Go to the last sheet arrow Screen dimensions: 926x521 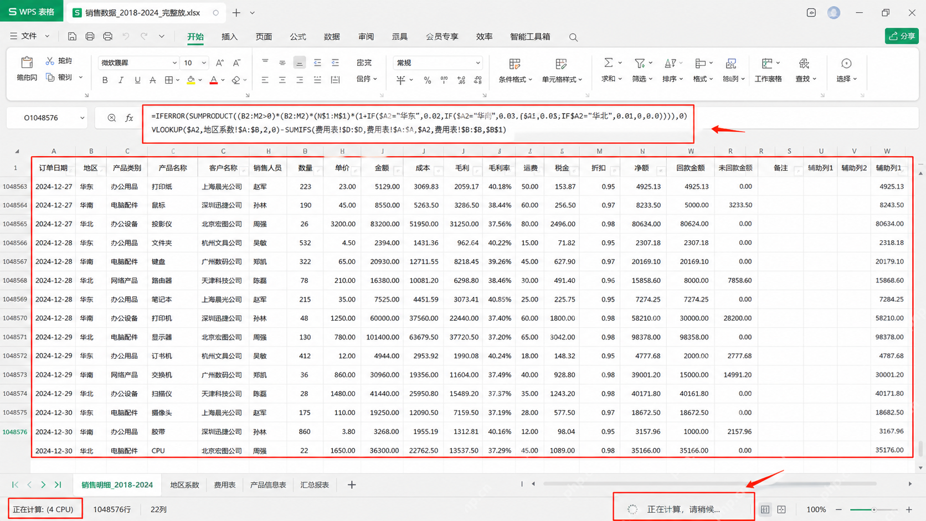click(x=58, y=485)
